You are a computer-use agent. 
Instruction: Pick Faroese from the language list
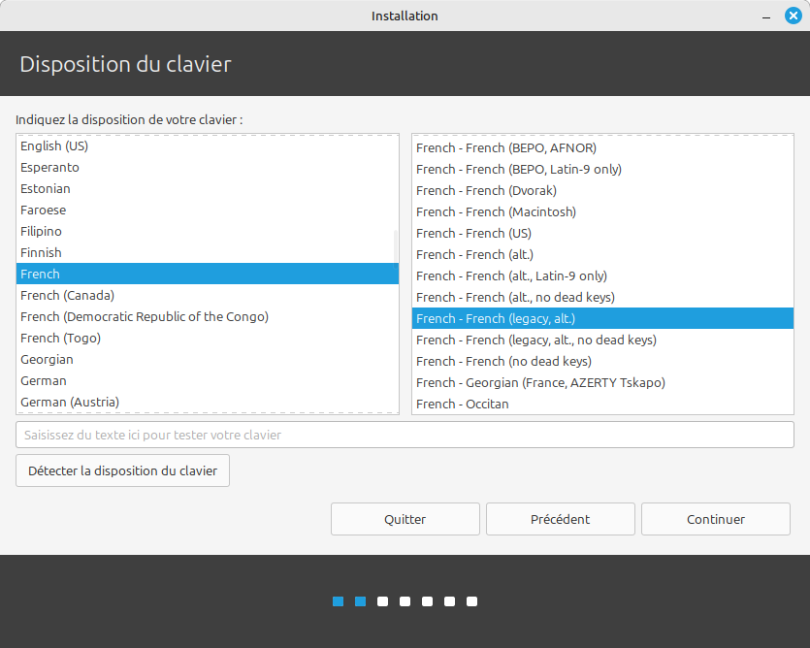click(x=208, y=211)
